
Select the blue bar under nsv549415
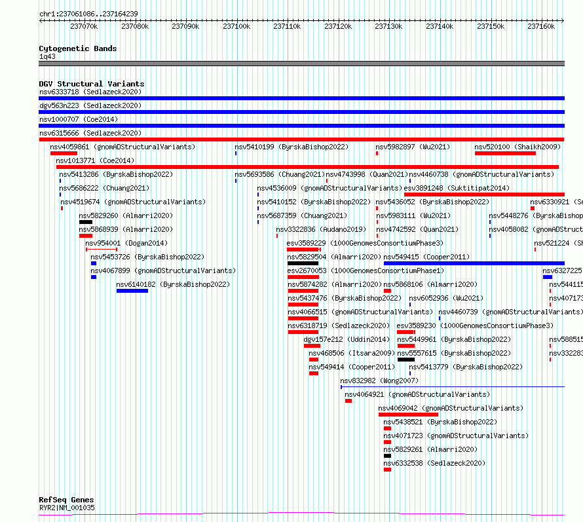pos(474,263)
